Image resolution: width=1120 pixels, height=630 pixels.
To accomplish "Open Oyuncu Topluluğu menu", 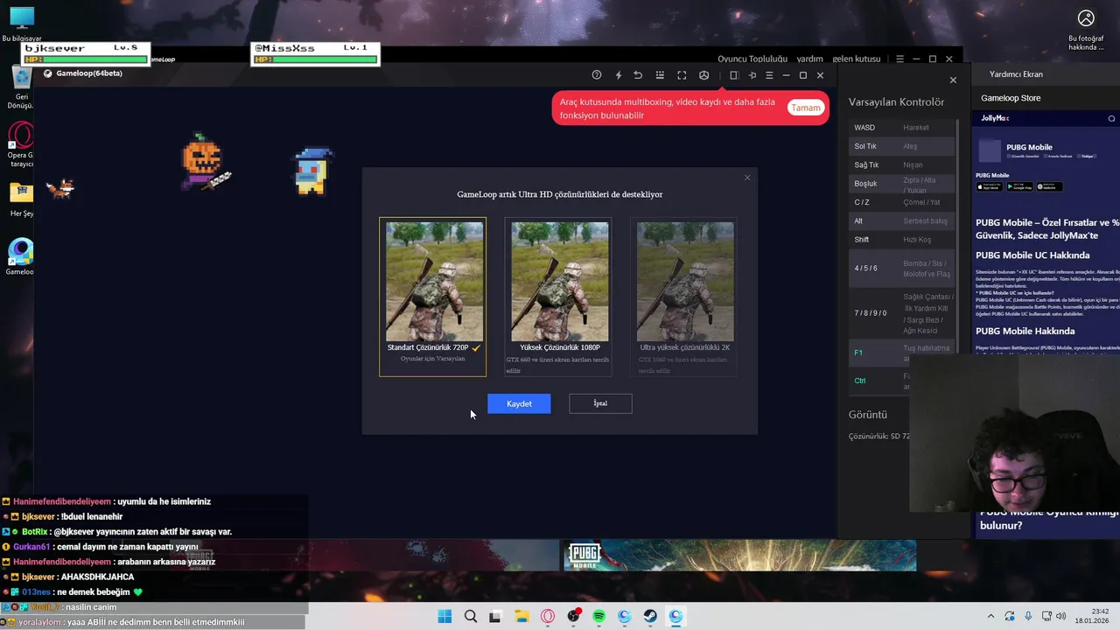I will click(x=752, y=59).
